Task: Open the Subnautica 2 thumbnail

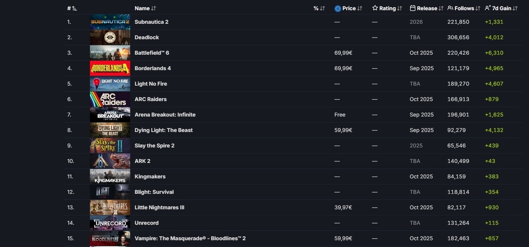Action: coord(110,22)
